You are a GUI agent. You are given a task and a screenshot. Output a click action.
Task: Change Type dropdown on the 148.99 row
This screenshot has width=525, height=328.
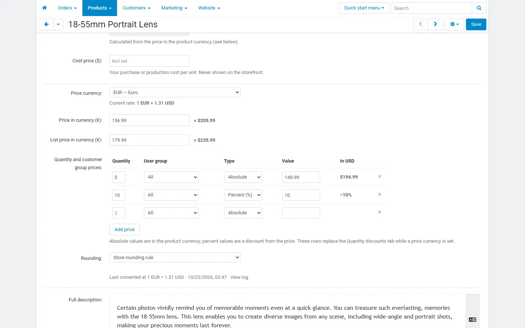click(x=243, y=177)
